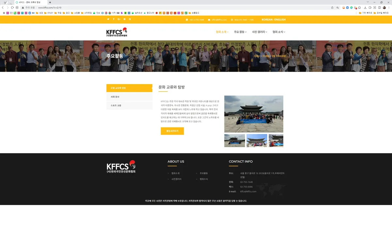Image resolution: width=392 pixels, height=239 pixels.
Task: Open the 주요활동 footer link
Action: 204,173
